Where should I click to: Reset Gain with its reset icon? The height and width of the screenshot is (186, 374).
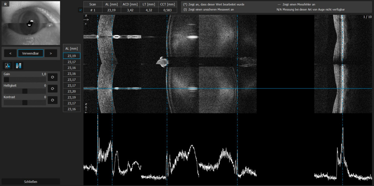(52, 77)
